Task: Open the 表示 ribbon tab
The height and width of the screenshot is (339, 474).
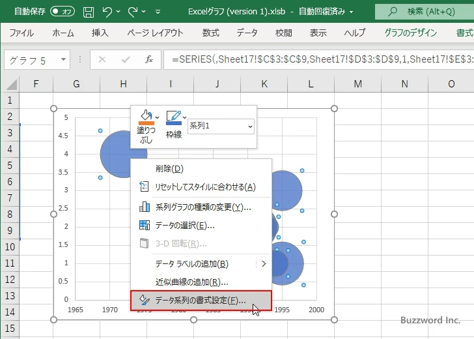Action: (318, 33)
